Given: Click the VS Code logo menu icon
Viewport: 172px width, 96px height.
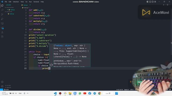Looking at the screenshot, I should [x=2, y=2].
